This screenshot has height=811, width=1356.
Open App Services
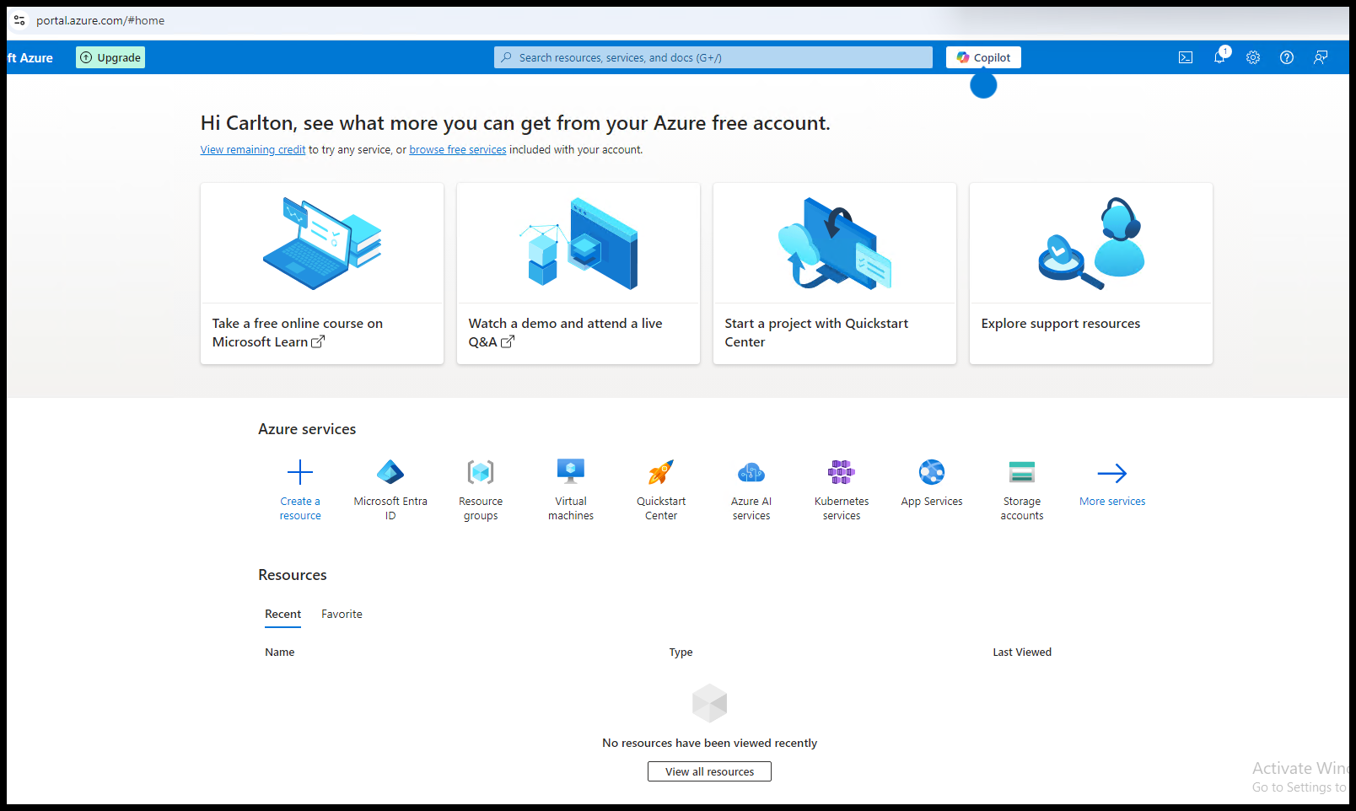[932, 484]
